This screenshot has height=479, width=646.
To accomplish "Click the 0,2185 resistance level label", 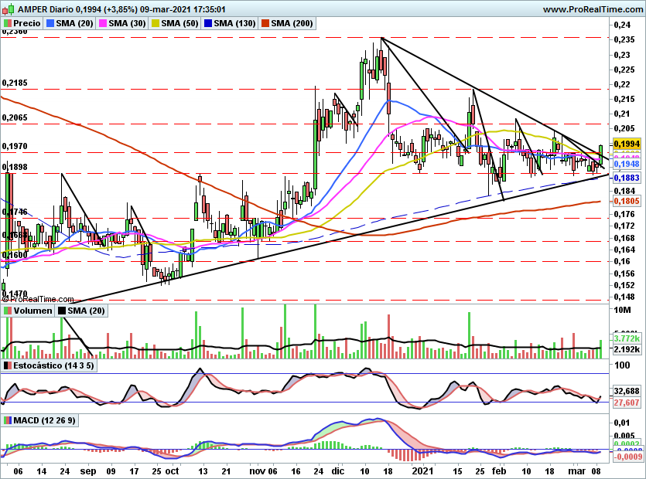I will tap(15, 83).
